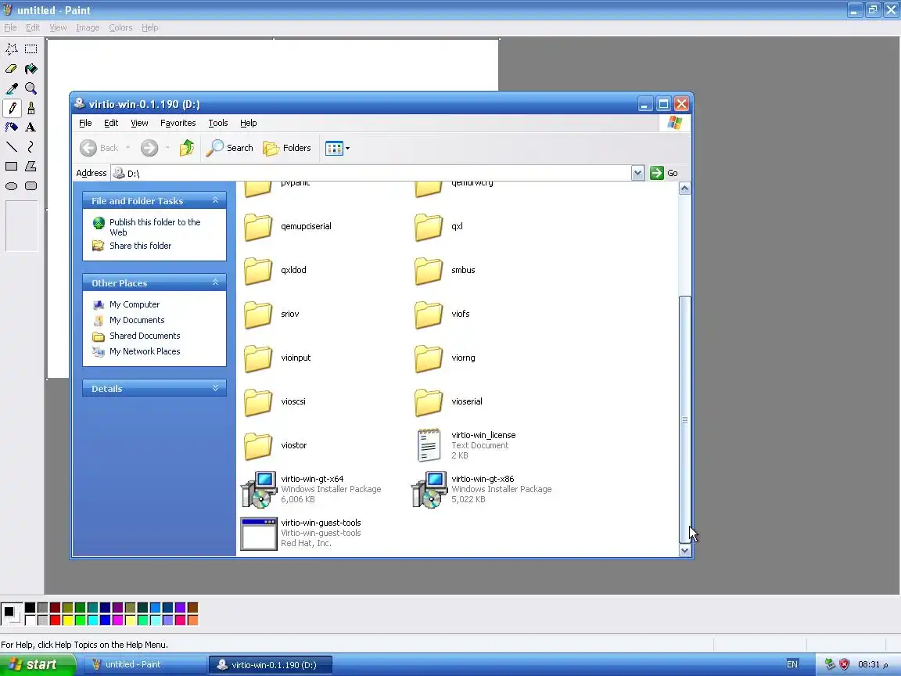Viewport: 901px width, 676px height.
Task: Open the Explorer File menu
Action: [x=85, y=123]
